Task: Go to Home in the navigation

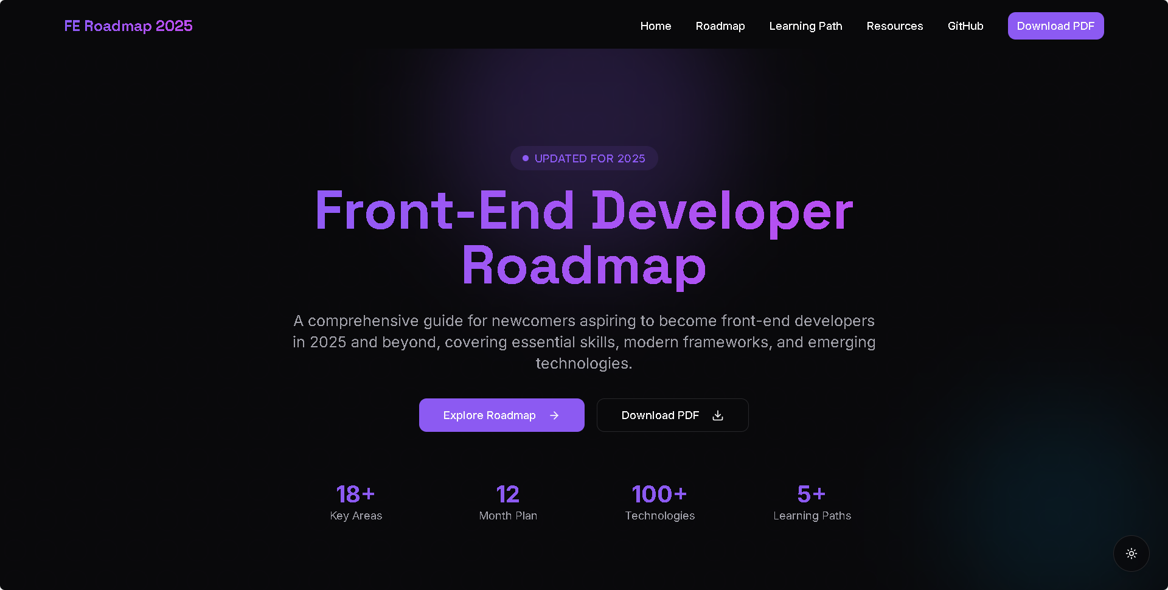Action: (x=656, y=26)
